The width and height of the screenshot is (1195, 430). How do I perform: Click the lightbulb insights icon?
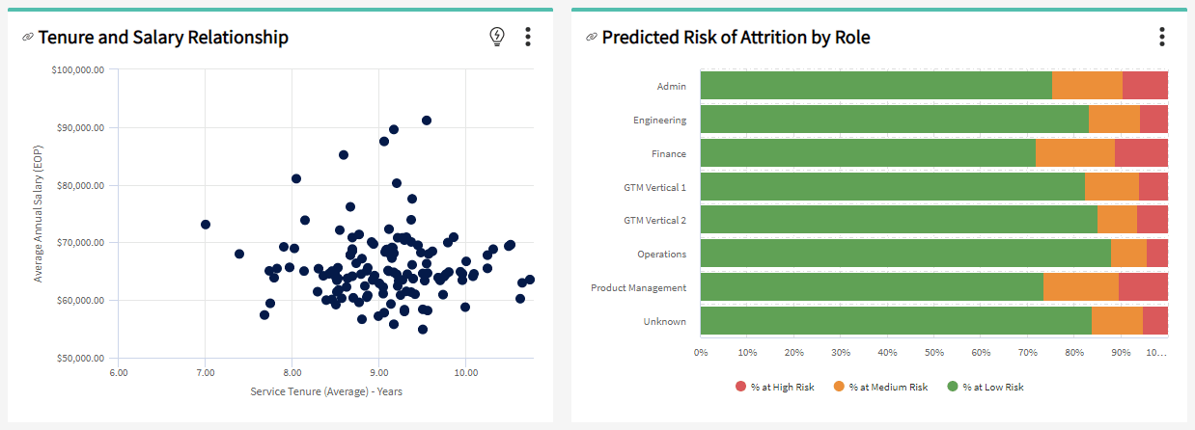[497, 37]
